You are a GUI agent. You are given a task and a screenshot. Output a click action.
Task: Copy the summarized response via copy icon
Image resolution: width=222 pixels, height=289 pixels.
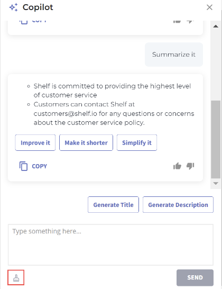(x=23, y=166)
